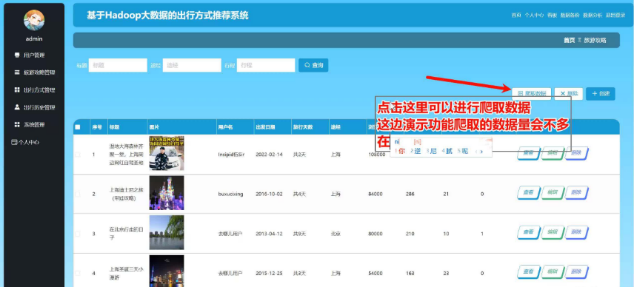Click the 查询 search button
This screenshot has width=634, height=287.
(x=313, y=65)
